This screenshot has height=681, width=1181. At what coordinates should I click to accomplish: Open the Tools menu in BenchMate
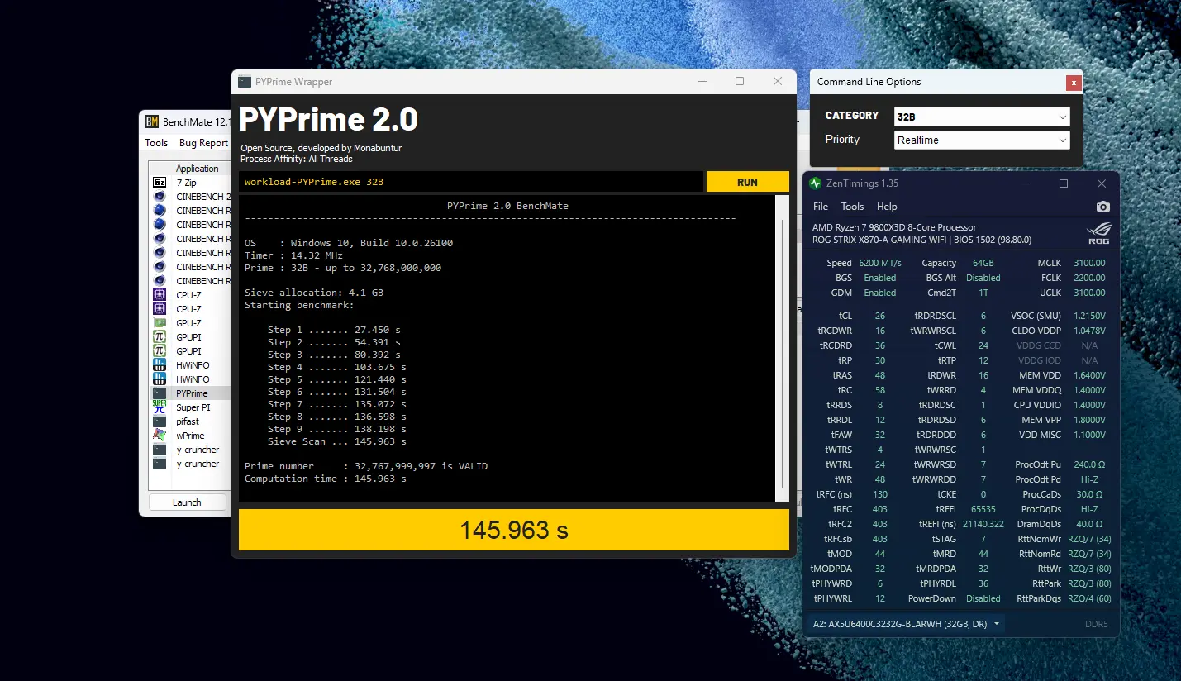tap(156, 143)
